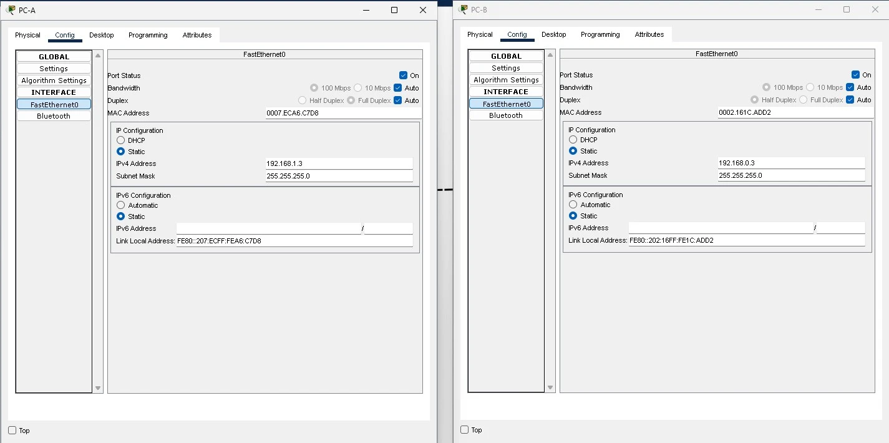The height and width of the screenshot is (443, 889).
Task: Open Settings in PC-A sidebar
Action: pyautogui.click(x=54, y=69)
